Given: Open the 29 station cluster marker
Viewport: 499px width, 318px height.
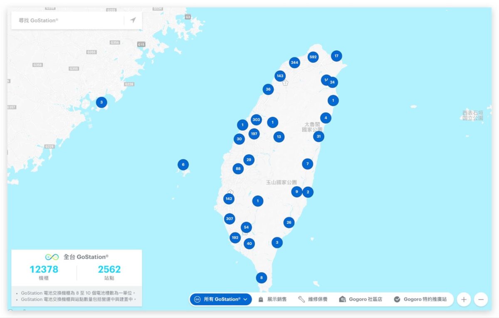Looking at the screenshot, I should point(249,160).
